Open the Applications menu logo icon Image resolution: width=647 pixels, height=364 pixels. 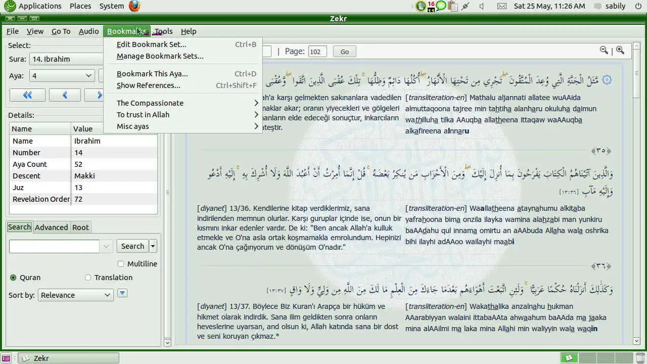pos(9,6)
